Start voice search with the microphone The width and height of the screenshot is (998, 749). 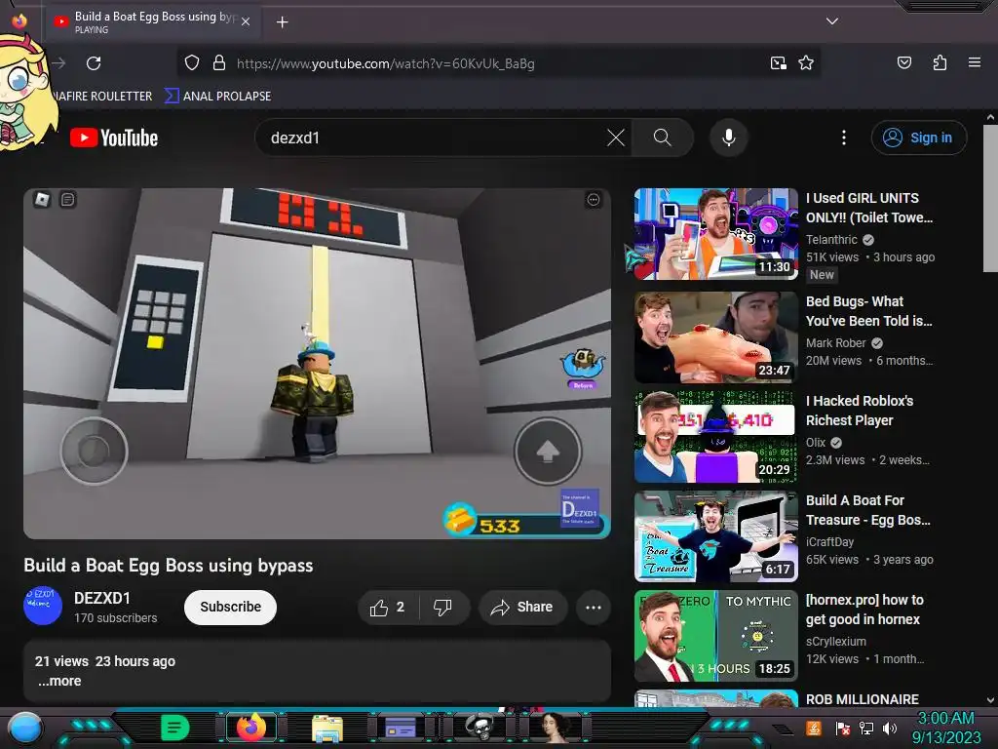point(729,138)
